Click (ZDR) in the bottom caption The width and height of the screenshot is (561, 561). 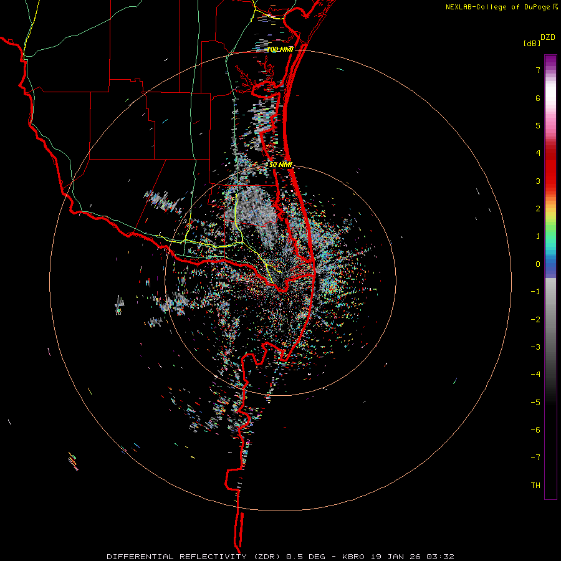pos(267,557)
